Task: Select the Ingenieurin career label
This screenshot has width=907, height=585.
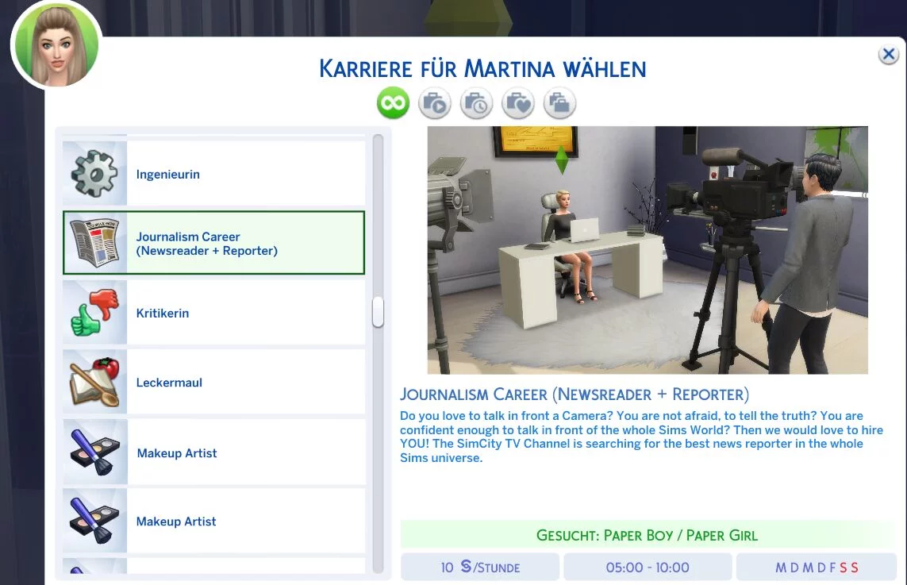Action: [x=168, y=175]
